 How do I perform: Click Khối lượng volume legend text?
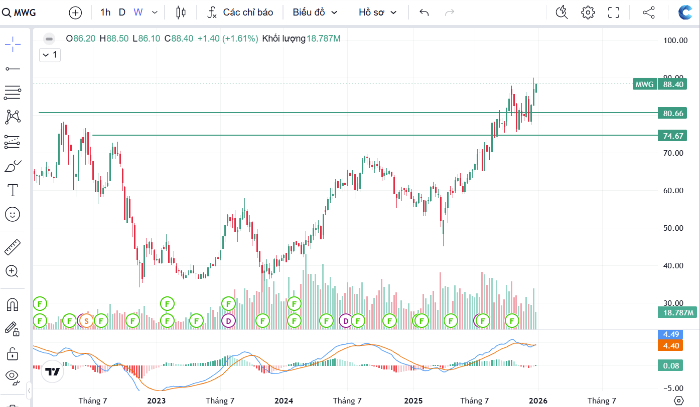[284, 39]
